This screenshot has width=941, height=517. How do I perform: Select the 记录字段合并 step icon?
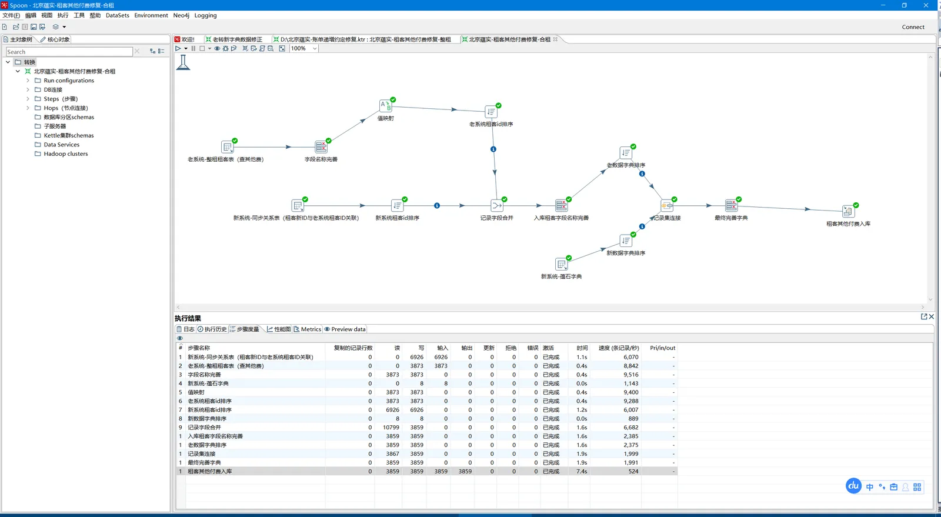pyautogui.click(x=497, y=206)
